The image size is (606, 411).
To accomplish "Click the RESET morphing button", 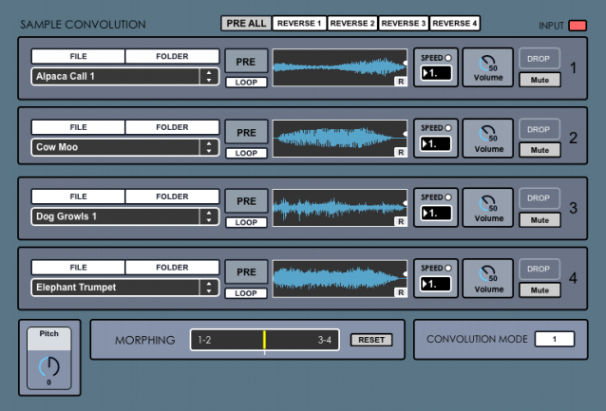I will pyautogui.click(x=371, y=340).
